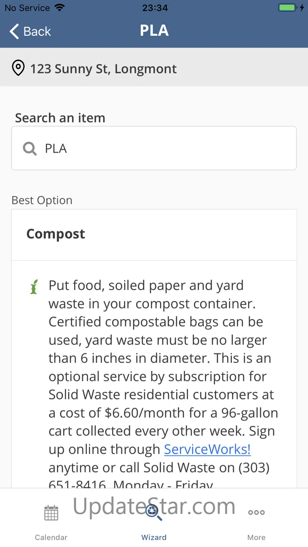308x547 pixels.
Task: Switch to the More tab label
Action: [x=256, y=537]
